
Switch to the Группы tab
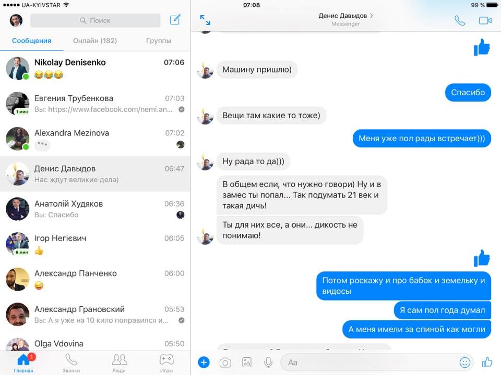pos(159,41)
